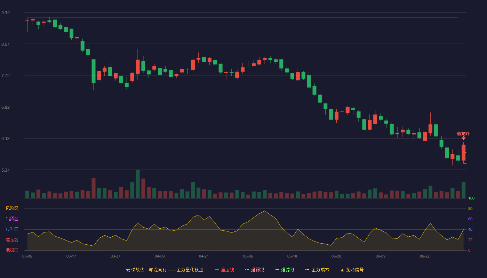The height and width of the screenshot is (278, 487).
Task: Click the 低吸区 zone label
Action: [x=12, y=250]
